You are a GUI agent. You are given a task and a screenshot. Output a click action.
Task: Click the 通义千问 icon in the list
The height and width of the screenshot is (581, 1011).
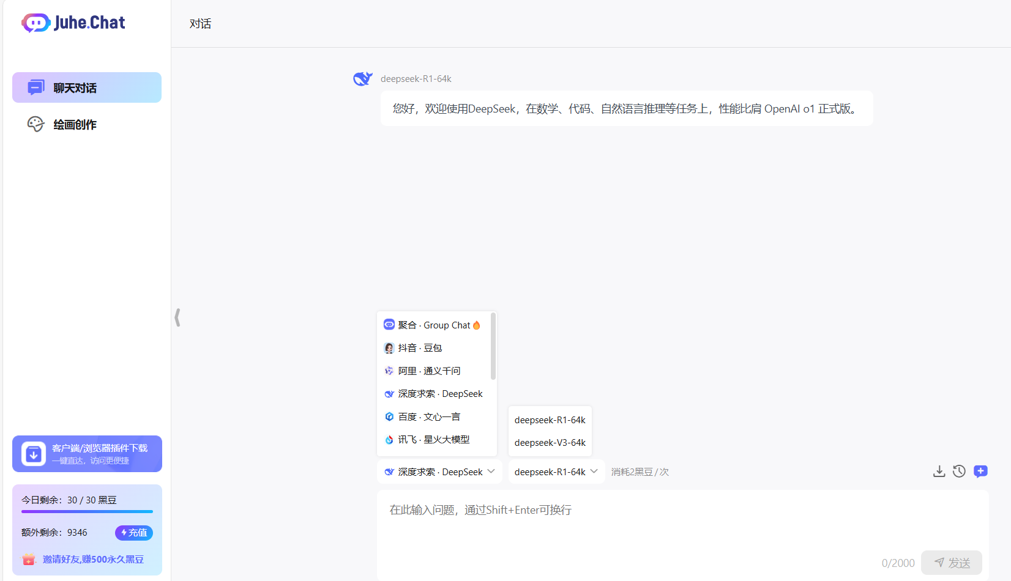click(389, 371)
